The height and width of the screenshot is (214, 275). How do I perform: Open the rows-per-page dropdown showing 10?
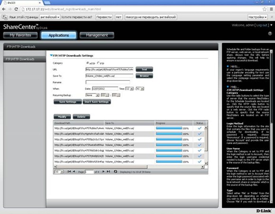click(x=59, y=172)
